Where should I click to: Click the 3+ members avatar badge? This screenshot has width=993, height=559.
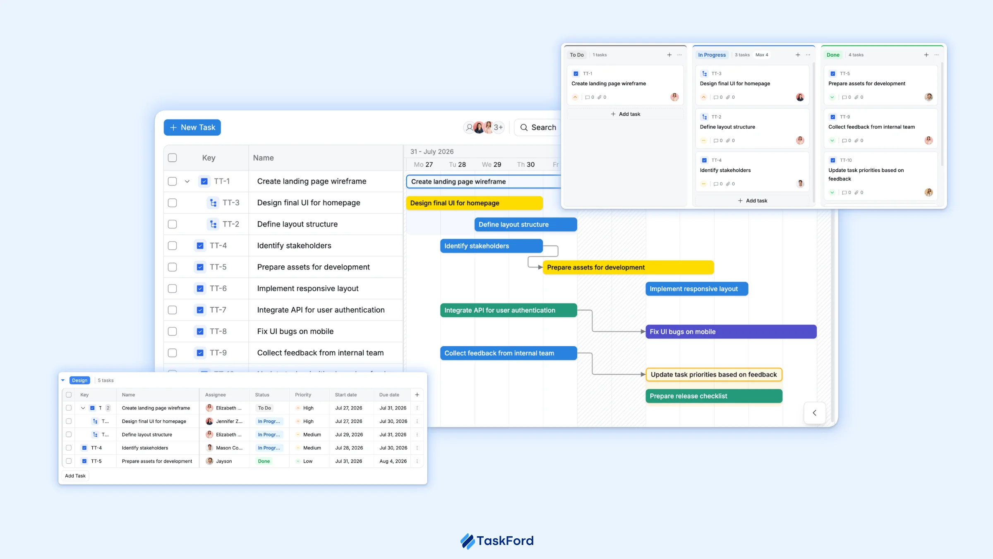[498, 128]
